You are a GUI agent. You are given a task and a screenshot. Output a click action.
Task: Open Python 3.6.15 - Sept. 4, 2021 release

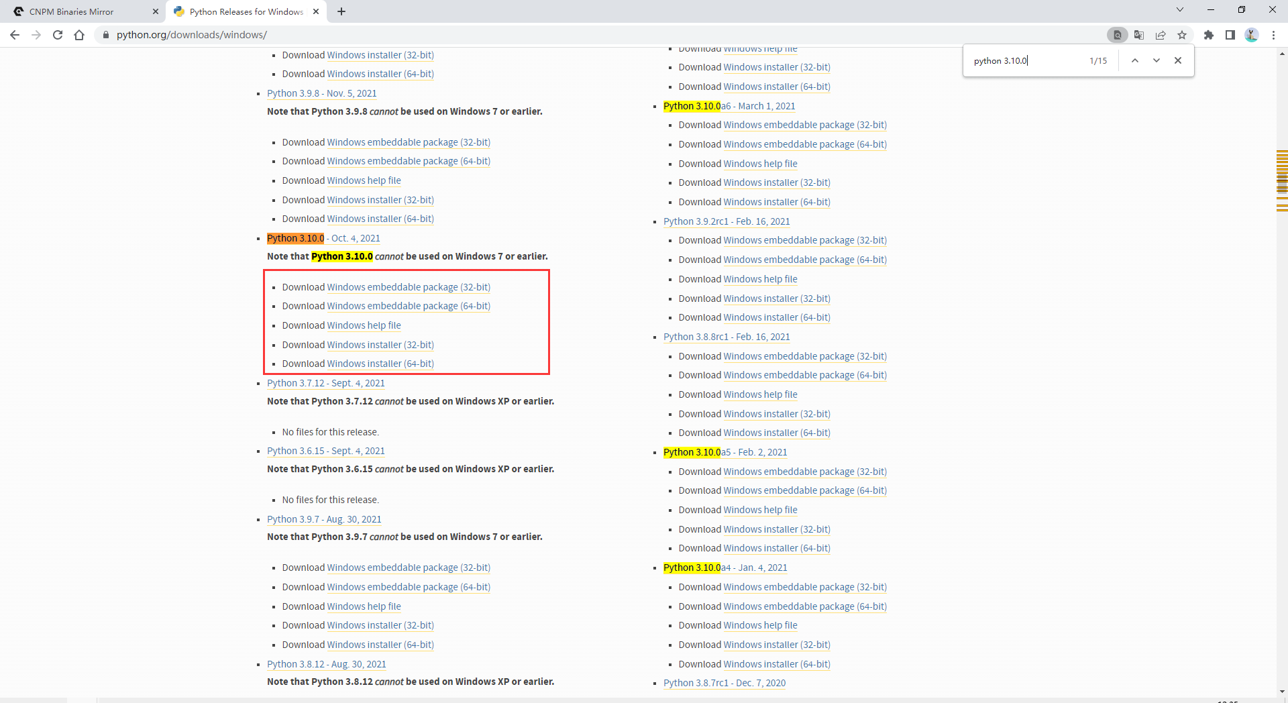326,451
